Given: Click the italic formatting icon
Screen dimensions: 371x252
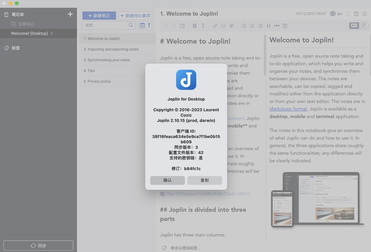Looking at the screenshot, I should coord(203,26).
